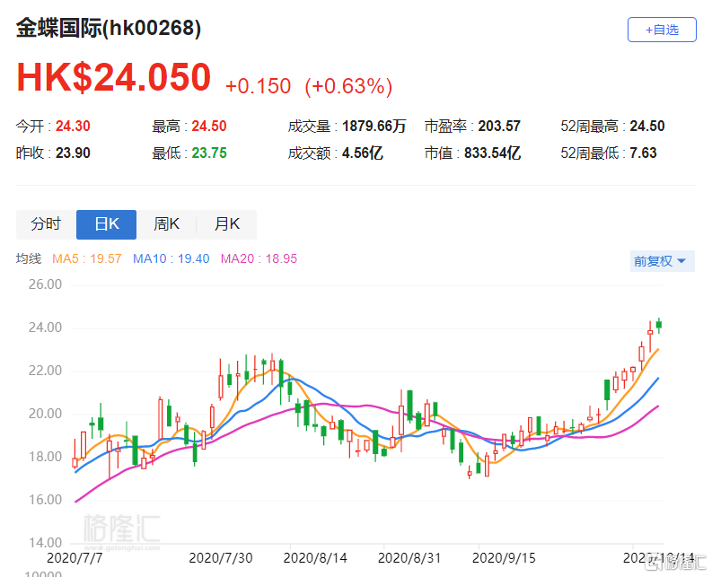The width and height of the screenshot is (712, 577).
Task: Click the 市盈率 value 203.57
Action: tap(499, 127)
